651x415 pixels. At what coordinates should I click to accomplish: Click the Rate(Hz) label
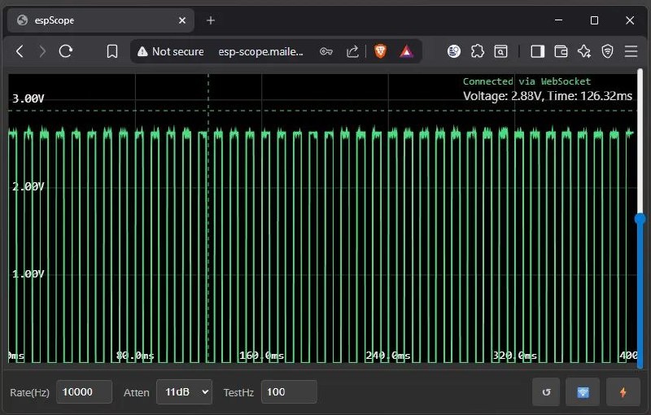(x=29, y=392)
